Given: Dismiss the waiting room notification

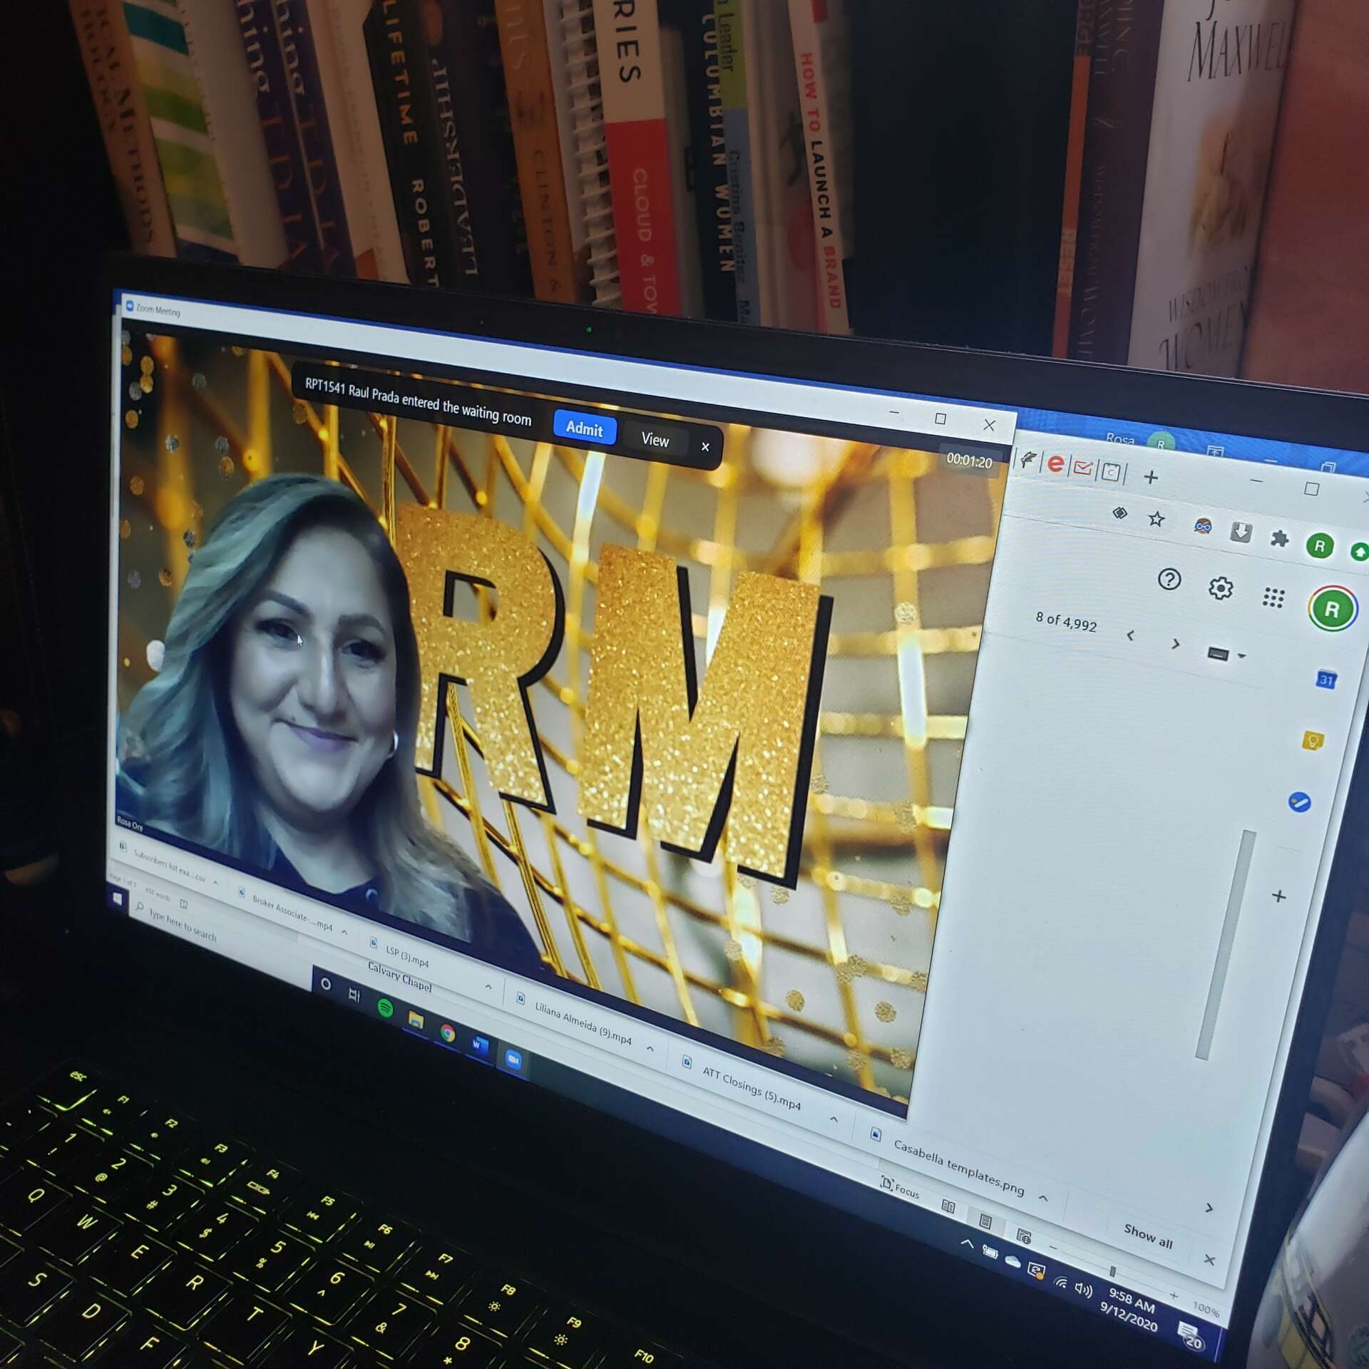Looking at the screenshot, I should pos(705,447).
